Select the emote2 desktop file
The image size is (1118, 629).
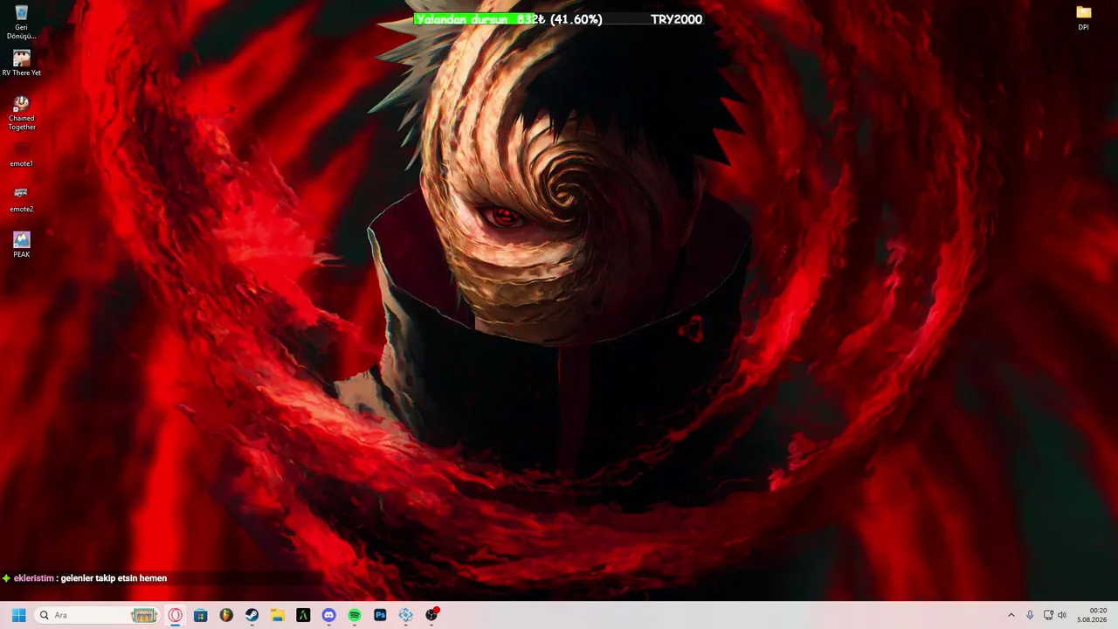[22, 199]
